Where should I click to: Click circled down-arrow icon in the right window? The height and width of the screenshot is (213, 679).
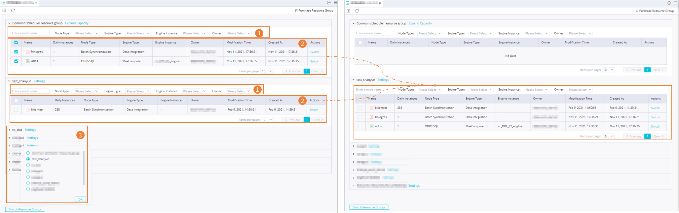669,3
